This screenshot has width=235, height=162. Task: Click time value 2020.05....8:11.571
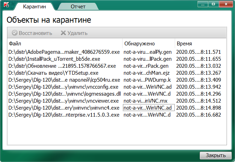199,52
